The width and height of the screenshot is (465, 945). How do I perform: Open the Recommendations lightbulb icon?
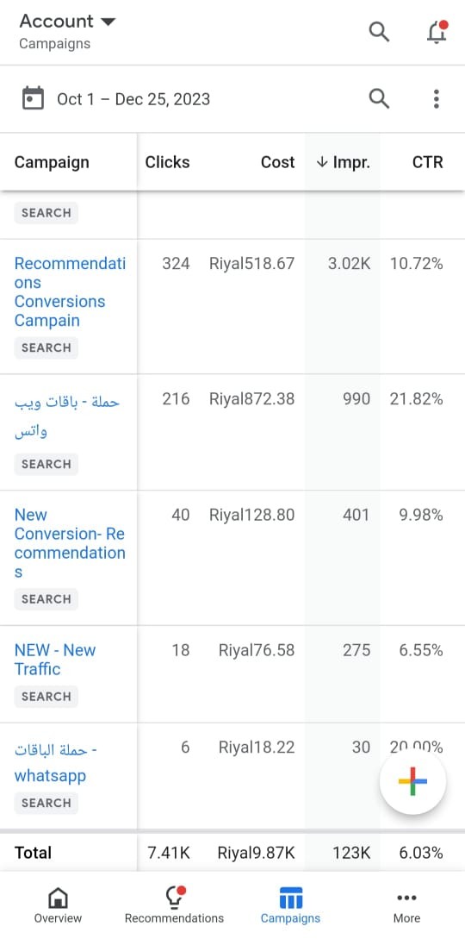[175, 897]
